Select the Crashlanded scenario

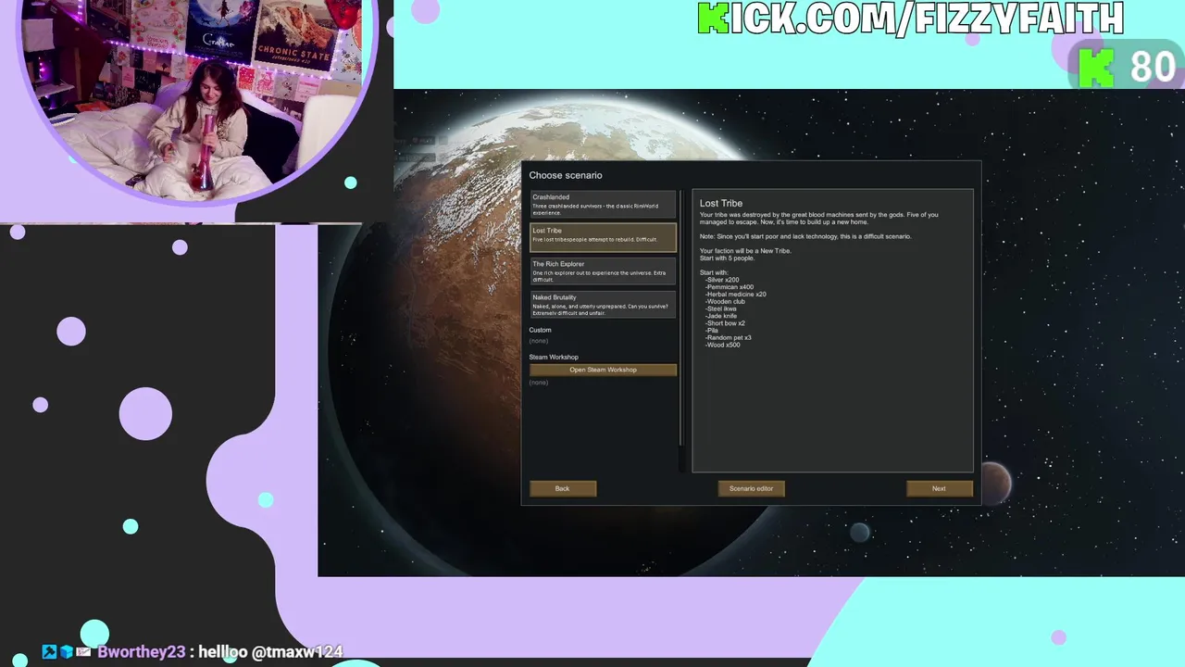click(x=603, y=205)
